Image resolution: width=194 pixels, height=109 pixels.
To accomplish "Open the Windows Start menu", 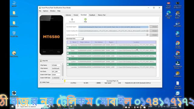I will [x=12, y=106].
